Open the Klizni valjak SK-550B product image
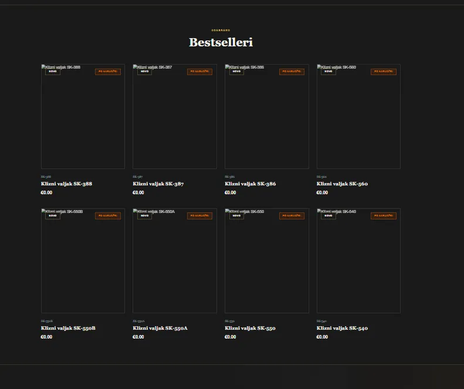Viewport: 464px width, 389px height. click(x=83, y=261)
